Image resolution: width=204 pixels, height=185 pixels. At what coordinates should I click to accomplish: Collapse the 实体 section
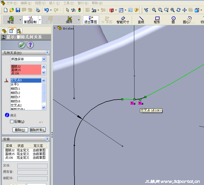[47, 139]
